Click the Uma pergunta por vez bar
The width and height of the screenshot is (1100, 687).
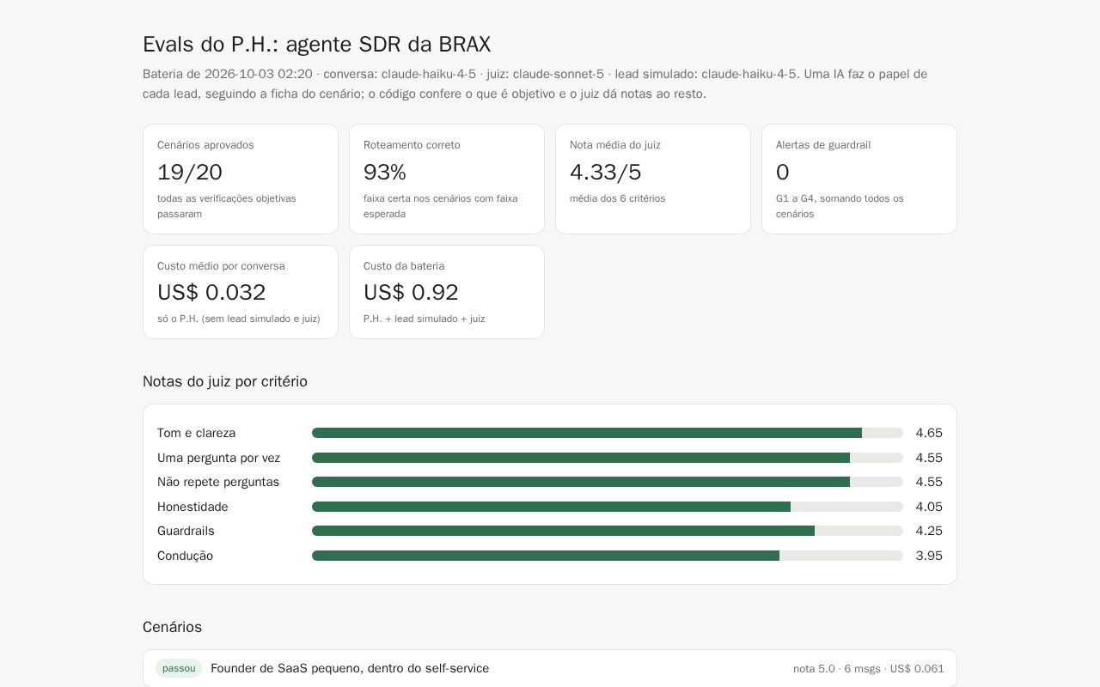pos(608,458)
